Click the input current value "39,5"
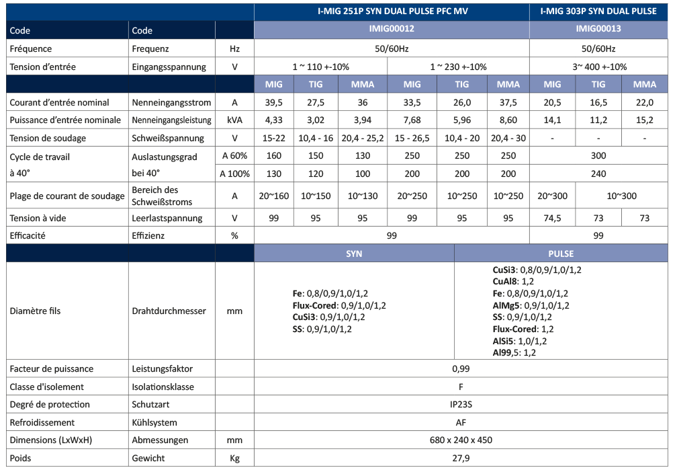The height and width of the screenshot is (474, 677). (x=274, y=103)
